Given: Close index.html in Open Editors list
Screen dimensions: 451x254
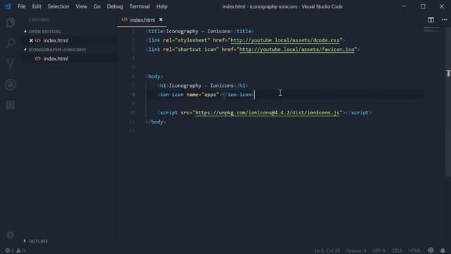Looking at the screenshot, I should (x=31, y=41).
